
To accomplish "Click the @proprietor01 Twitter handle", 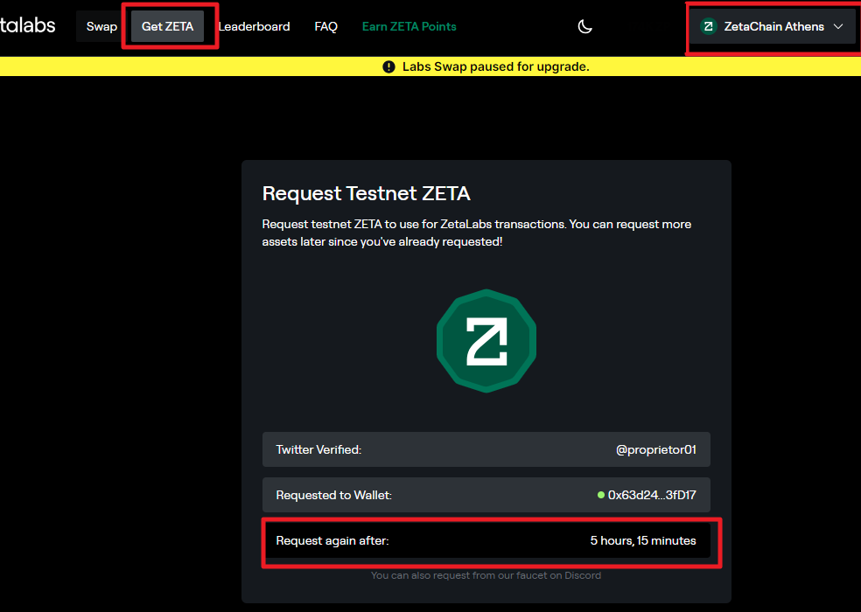I will [655, 449].
